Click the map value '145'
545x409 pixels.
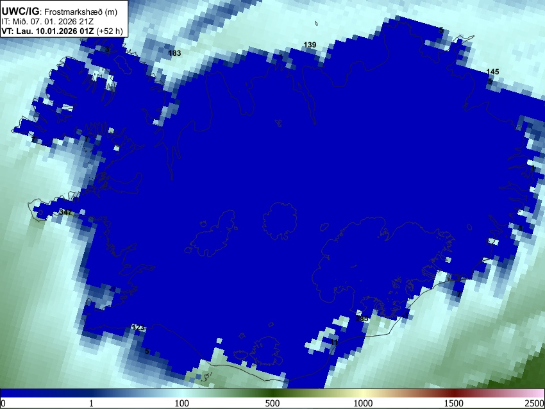point(492,72)
